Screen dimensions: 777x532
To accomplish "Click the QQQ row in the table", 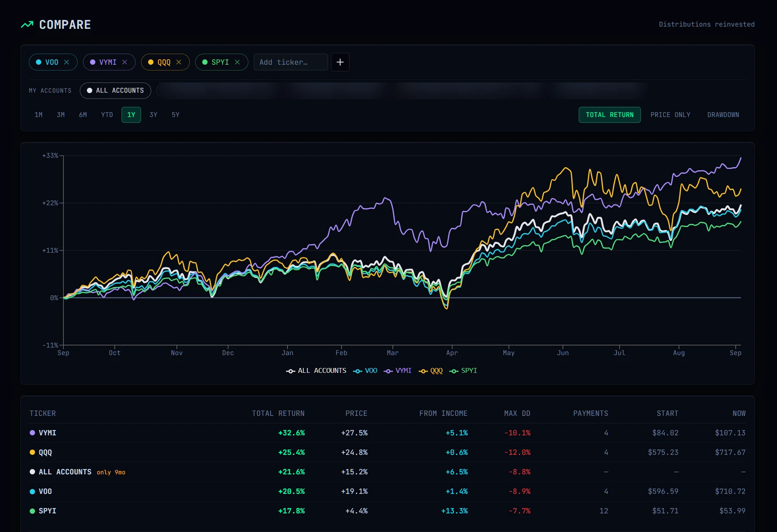I will click(388, 452).
